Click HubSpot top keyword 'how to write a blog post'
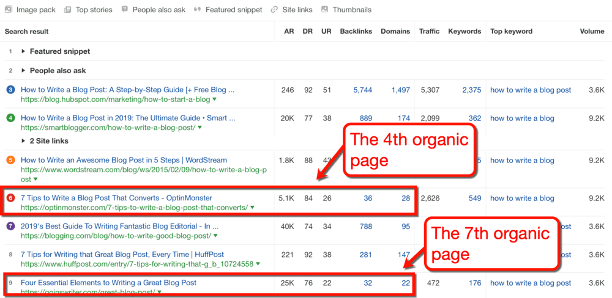The width and height of the screenshot is (612, 298). point(531,90)
